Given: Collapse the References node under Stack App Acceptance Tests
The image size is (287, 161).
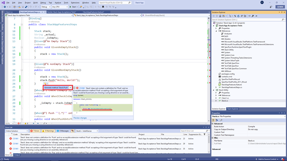Looking at the screenshot, I should 216,31.
